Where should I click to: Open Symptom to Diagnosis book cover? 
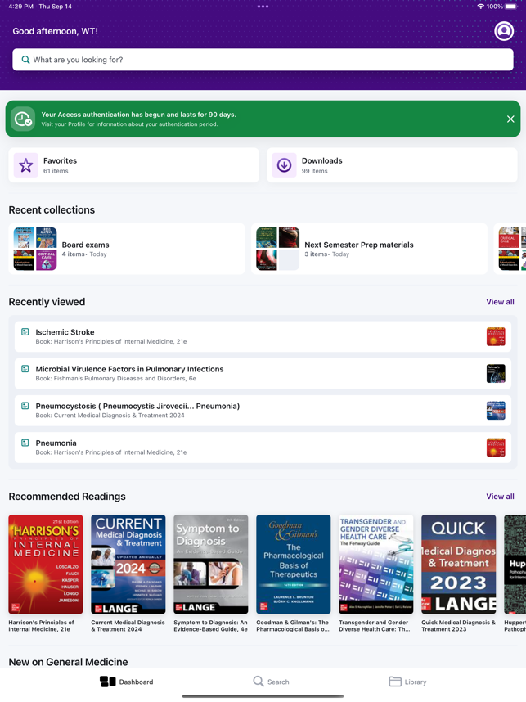211,564
